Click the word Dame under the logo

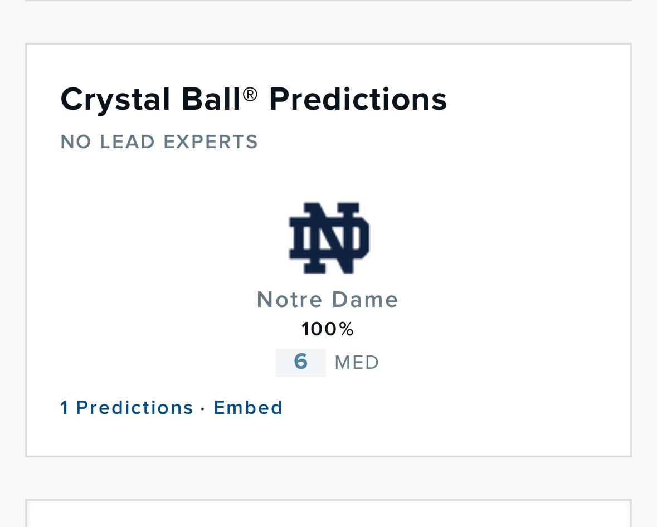pyautogui.click(x=365, y=300)
